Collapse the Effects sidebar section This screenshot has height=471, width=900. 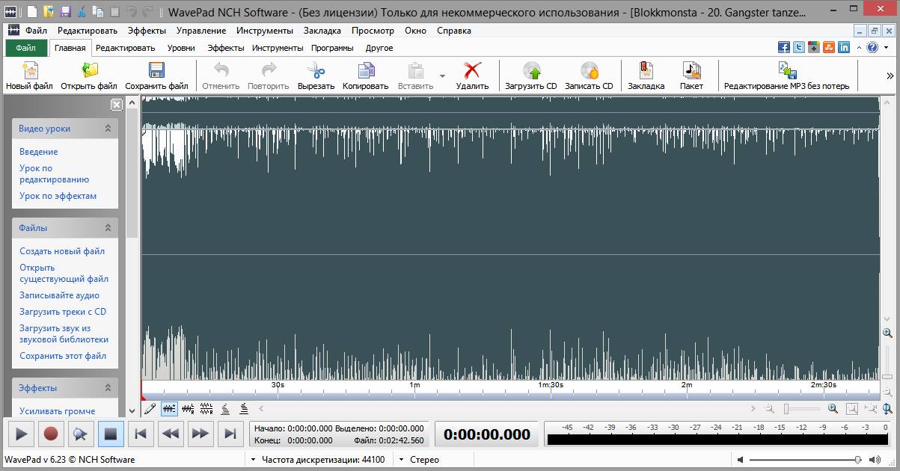[108, 388]
